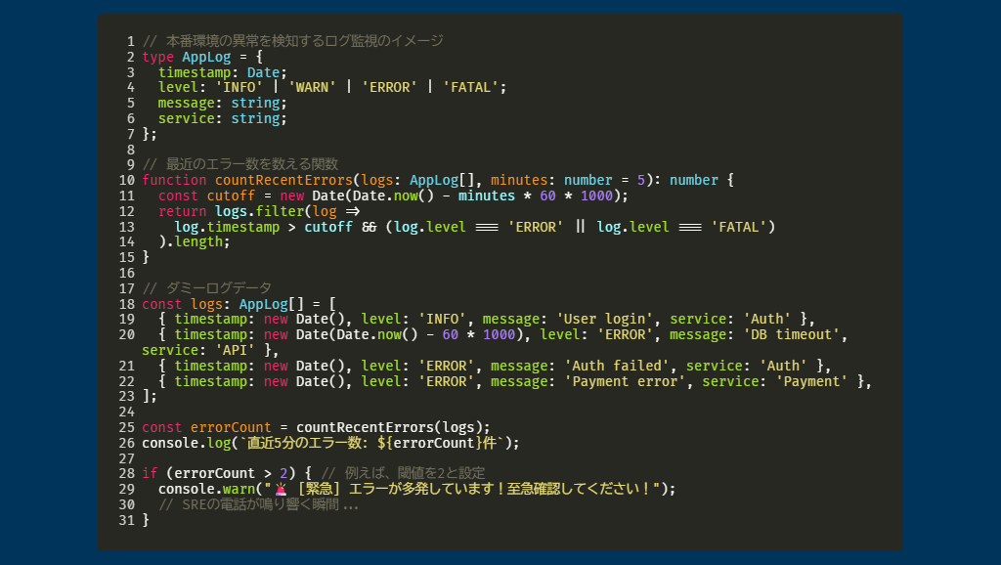Click the threshold number 2 in the if condition
The height and width of the screenshot is (565, 1001).
tap(280, 473)
